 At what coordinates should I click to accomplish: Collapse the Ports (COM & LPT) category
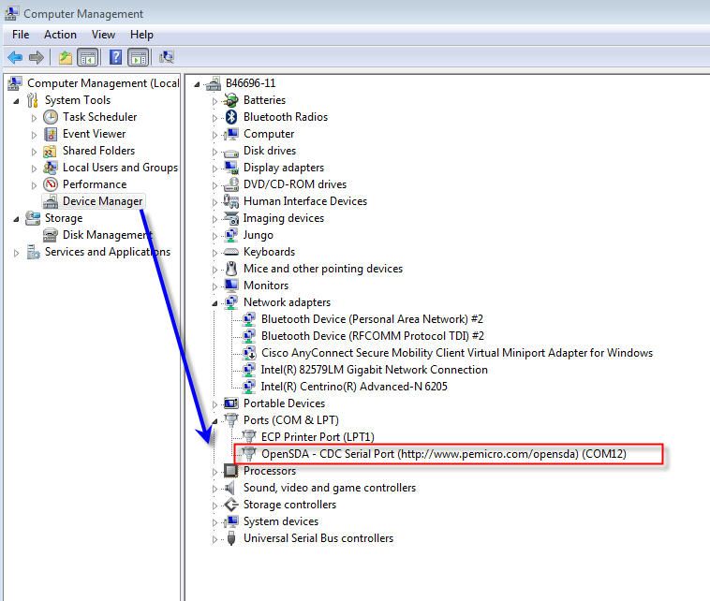click(214, 421)
